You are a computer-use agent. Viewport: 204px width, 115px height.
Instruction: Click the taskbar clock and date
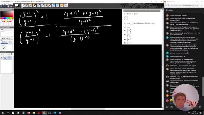click(194, 113)
